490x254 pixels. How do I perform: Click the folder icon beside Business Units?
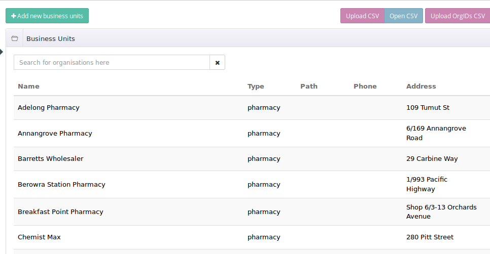click(x=14, y=38)
